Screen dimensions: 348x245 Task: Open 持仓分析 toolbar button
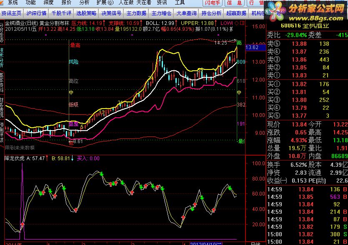tap(211, 13)
